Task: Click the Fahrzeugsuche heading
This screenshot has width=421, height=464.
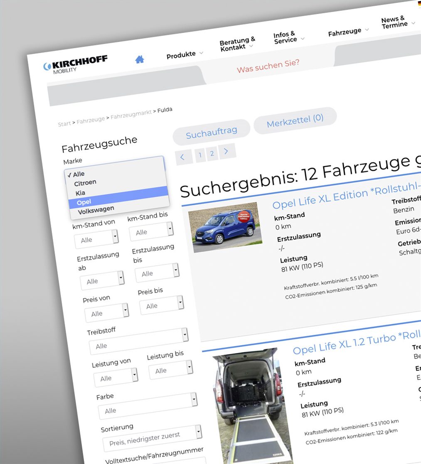Action: click(99, 144)
